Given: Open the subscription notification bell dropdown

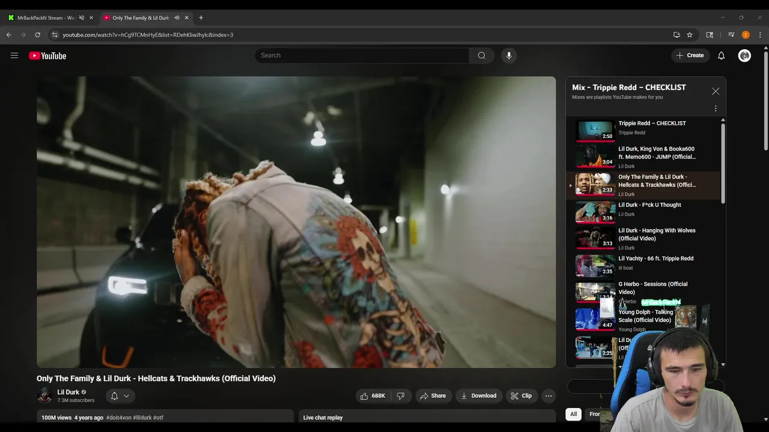Looking at the screenshot, I should (120, 395).
